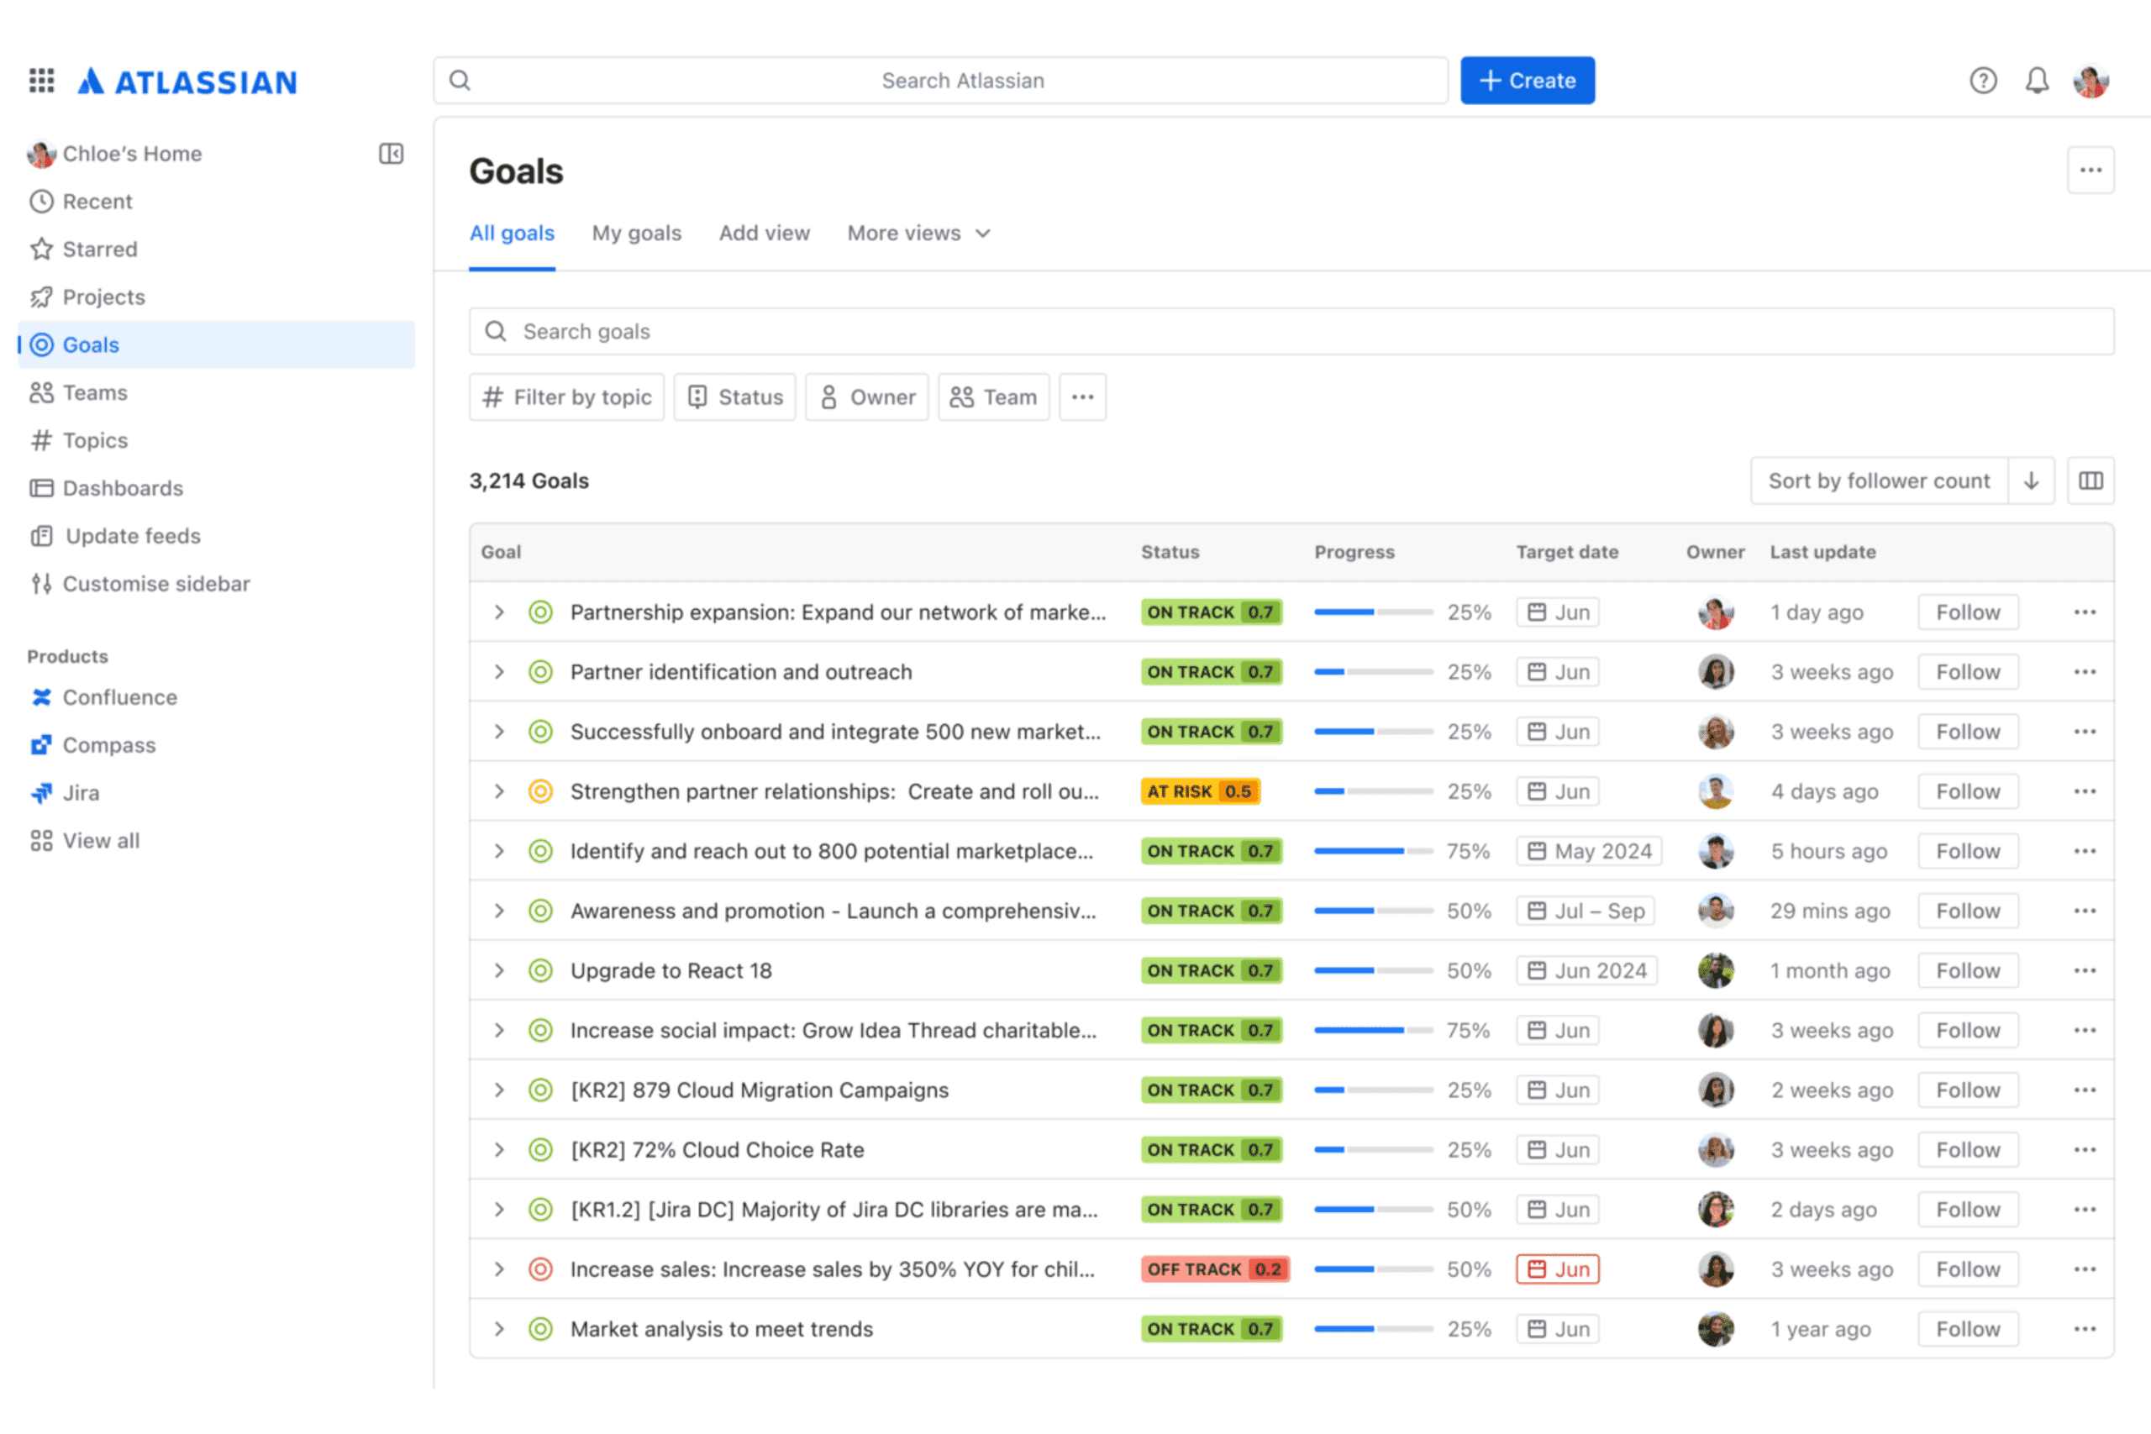The width and height of the screenshot is (2151, 1434).
Task: Collapse the sidebar with the panel icon
Action: pyautogui.click(x=392, y=154)
